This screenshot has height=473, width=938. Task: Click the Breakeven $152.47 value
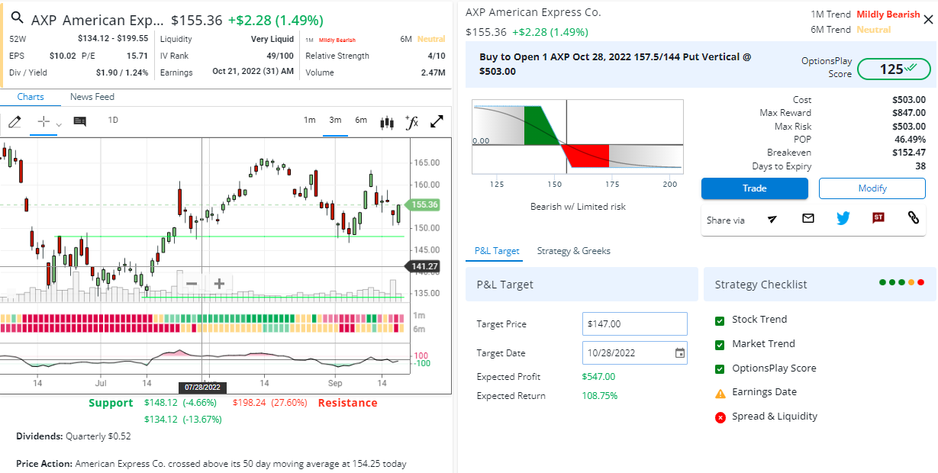tap(909, 153)
